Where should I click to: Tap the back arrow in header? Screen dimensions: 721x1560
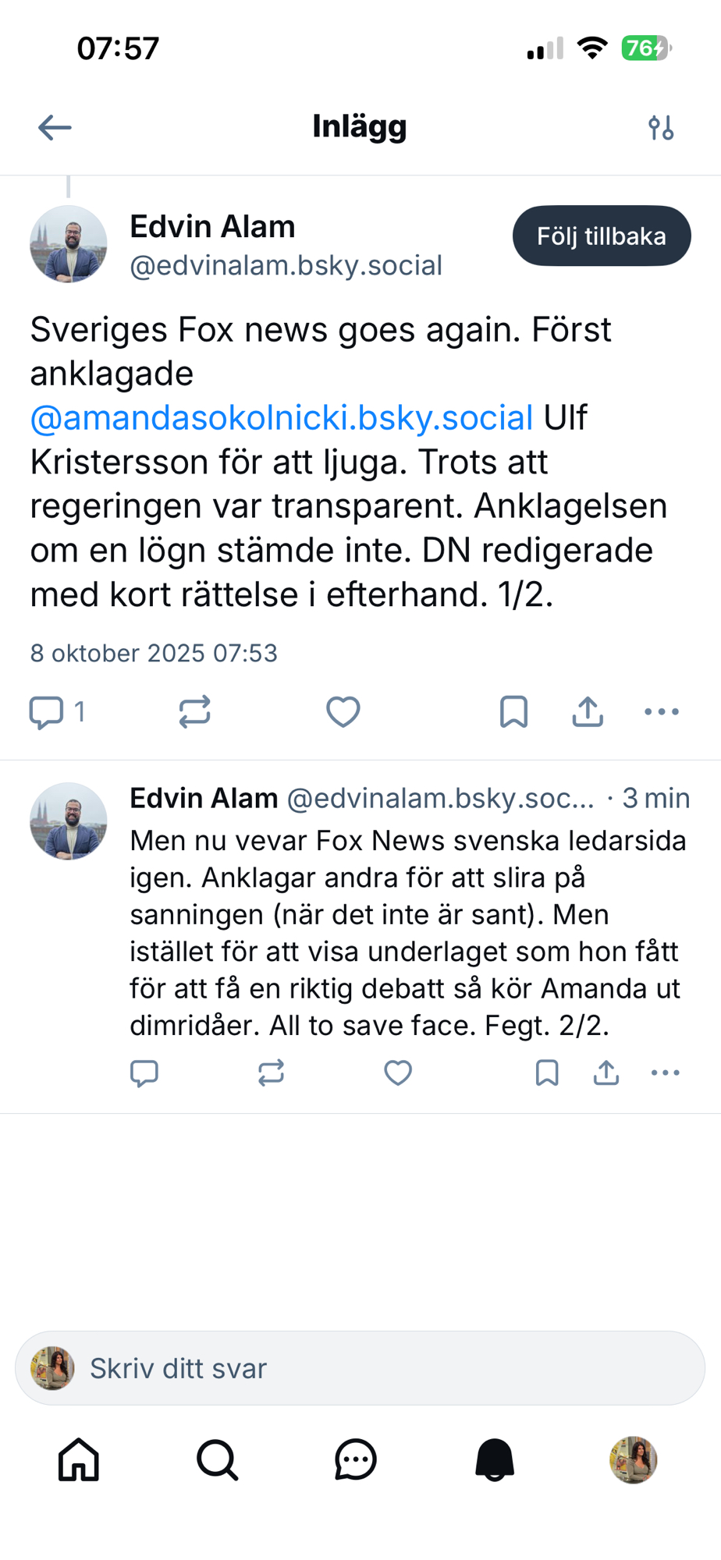[x=55, y=127]
